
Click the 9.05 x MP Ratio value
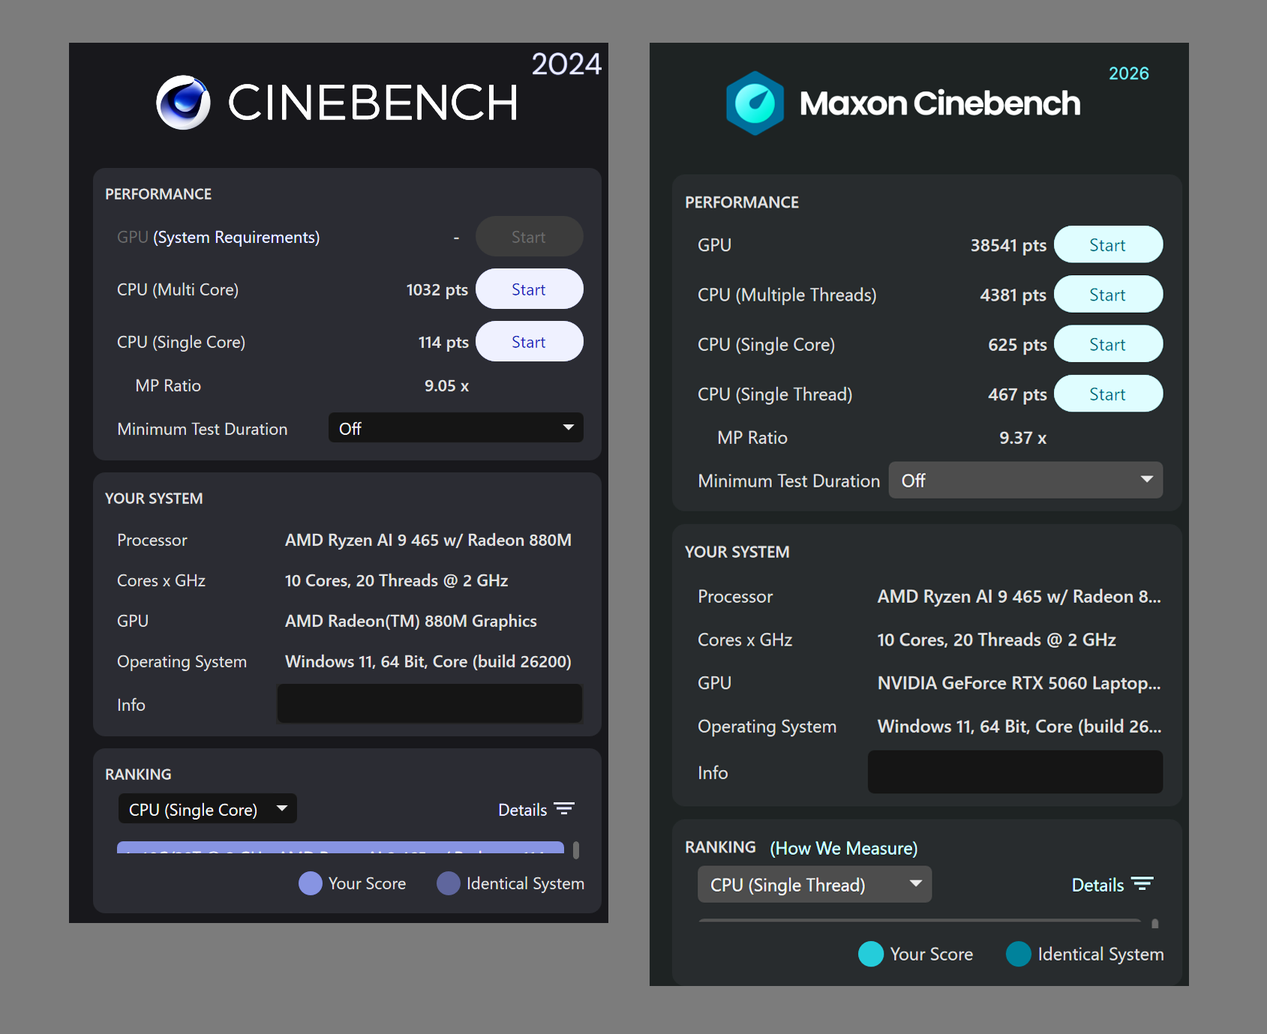pos(446,385)
